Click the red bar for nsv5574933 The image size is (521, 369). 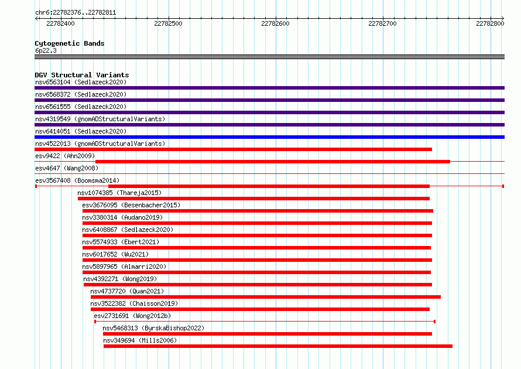click(256, 248)
